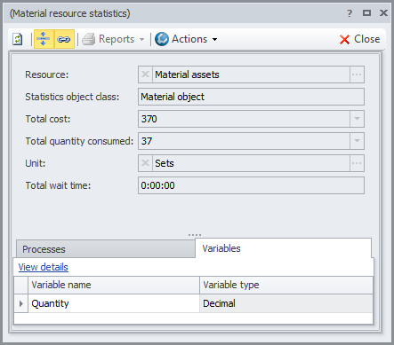Open Unit lookup ellipsis button
Viewport: 394px width, 345px height.
point(357,163)
